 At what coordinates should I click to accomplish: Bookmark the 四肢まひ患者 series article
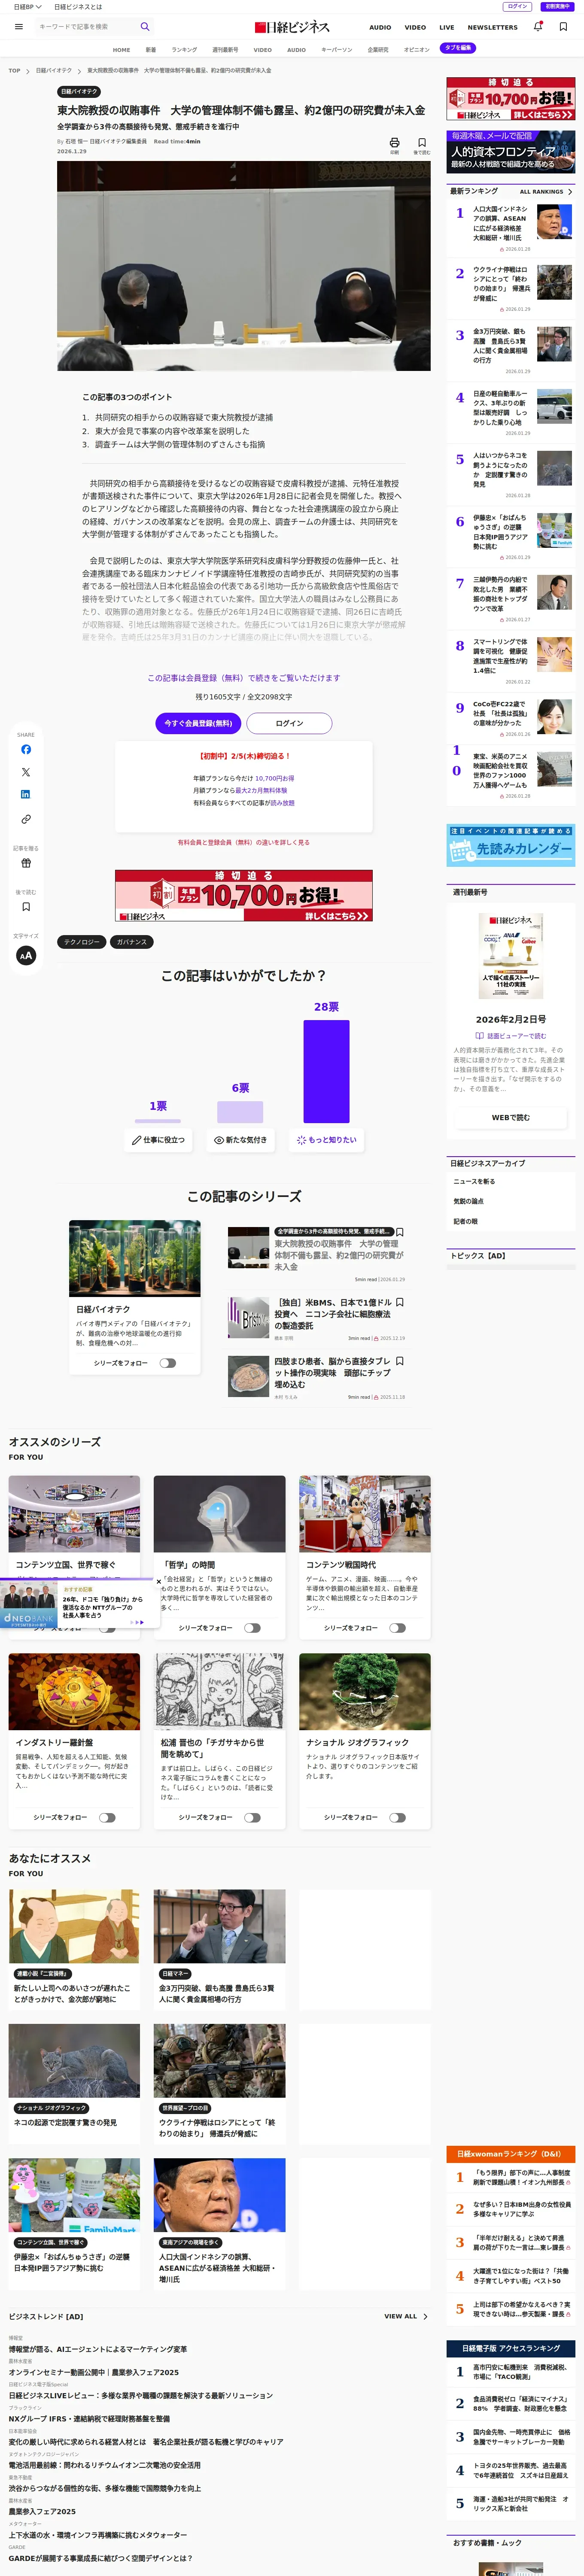tap(400, 1361)
